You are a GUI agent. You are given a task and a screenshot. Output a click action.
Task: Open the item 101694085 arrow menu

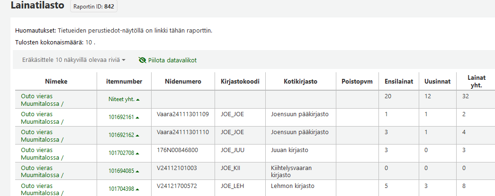pyautogui.click(x=137, y=171)
